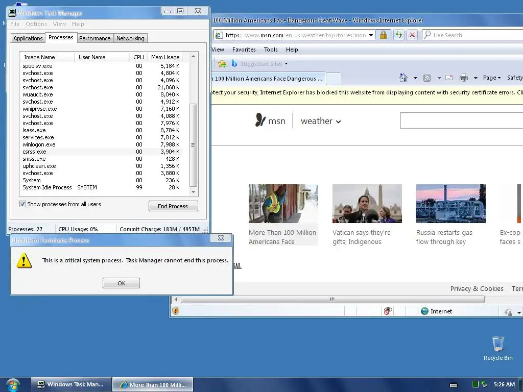Open Task Manager's View menu
Screen dimensions: 523x392
point(59,24)
